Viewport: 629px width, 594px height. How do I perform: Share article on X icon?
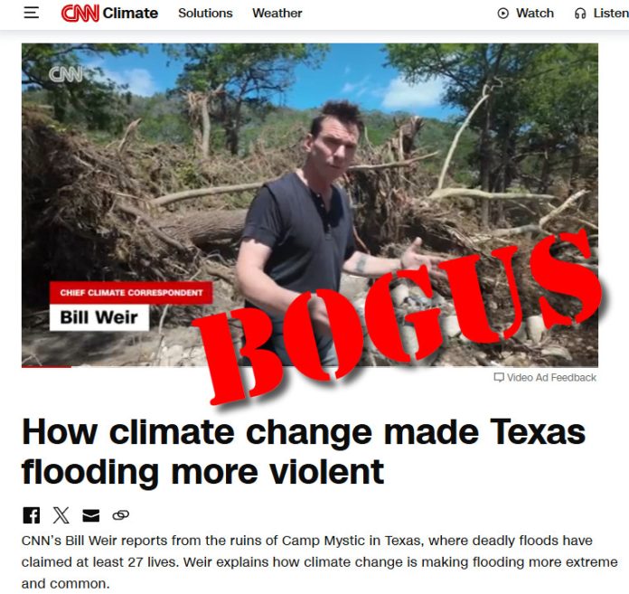pyautogui.click(x=61, y=515)
